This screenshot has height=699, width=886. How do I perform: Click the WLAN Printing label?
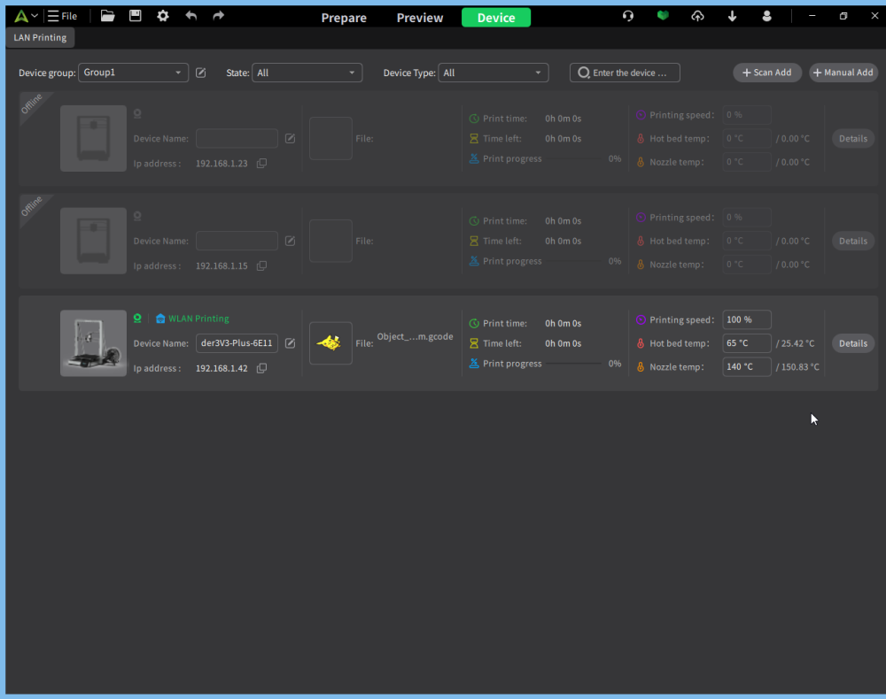[198, 319]
